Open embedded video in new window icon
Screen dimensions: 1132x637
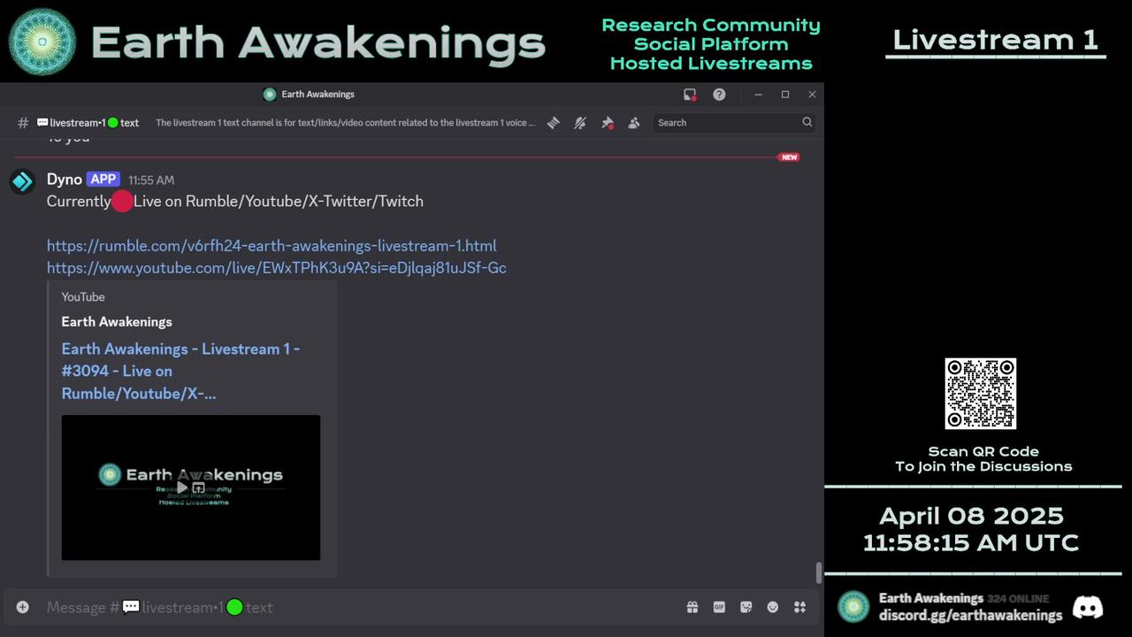point(199,487)
